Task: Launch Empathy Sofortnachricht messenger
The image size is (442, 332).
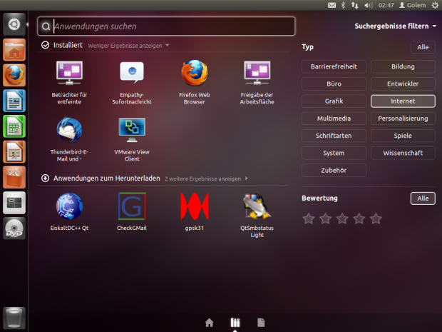Action: pyautogui.click(x=132, y=82)
